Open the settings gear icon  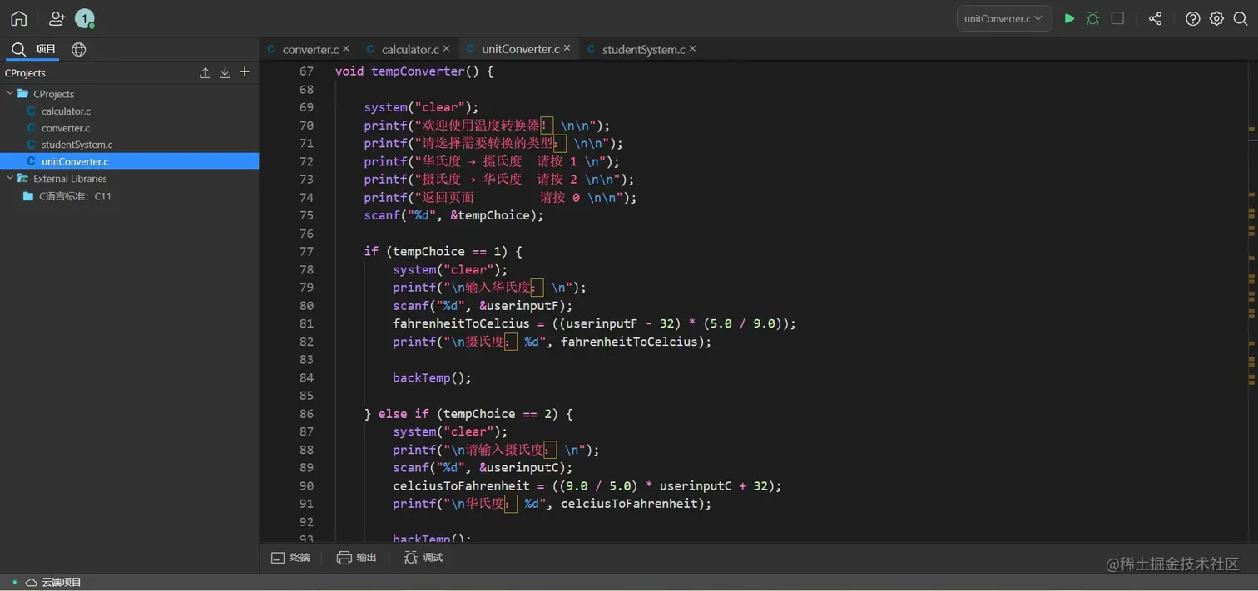point(1216,18)
